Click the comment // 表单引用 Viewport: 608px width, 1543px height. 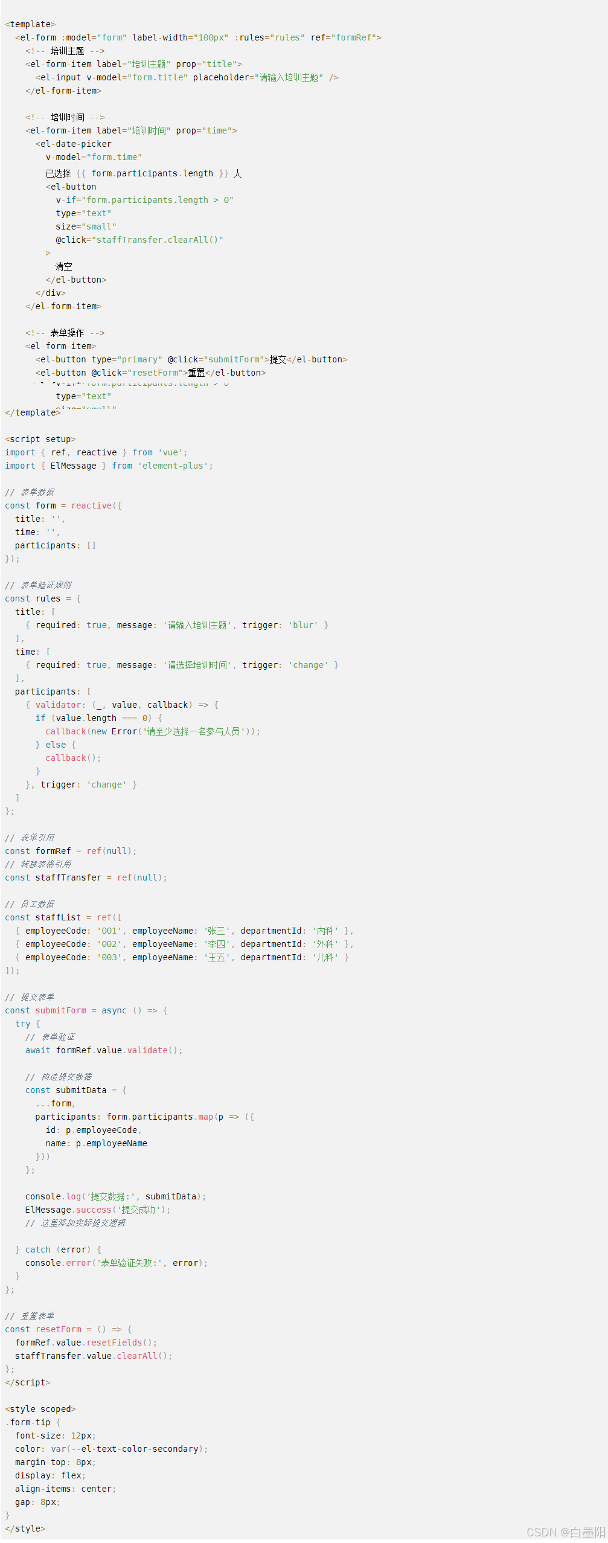(30, 838)
